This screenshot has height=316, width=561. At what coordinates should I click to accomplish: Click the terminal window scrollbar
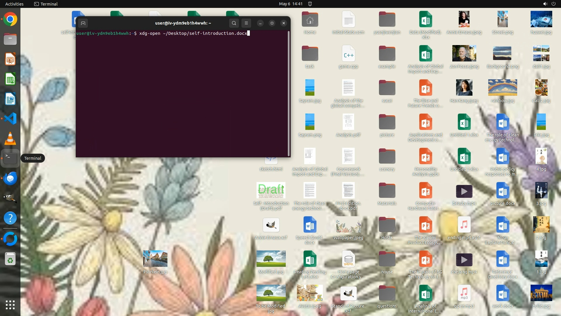(x=289, y=94)
